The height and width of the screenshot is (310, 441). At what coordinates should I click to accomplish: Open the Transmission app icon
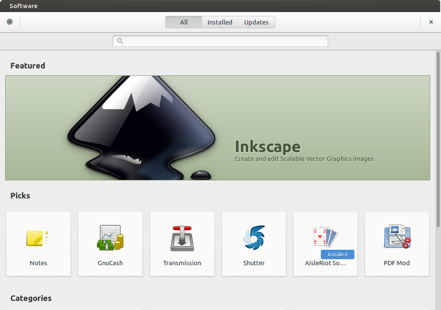click(182, 238)
